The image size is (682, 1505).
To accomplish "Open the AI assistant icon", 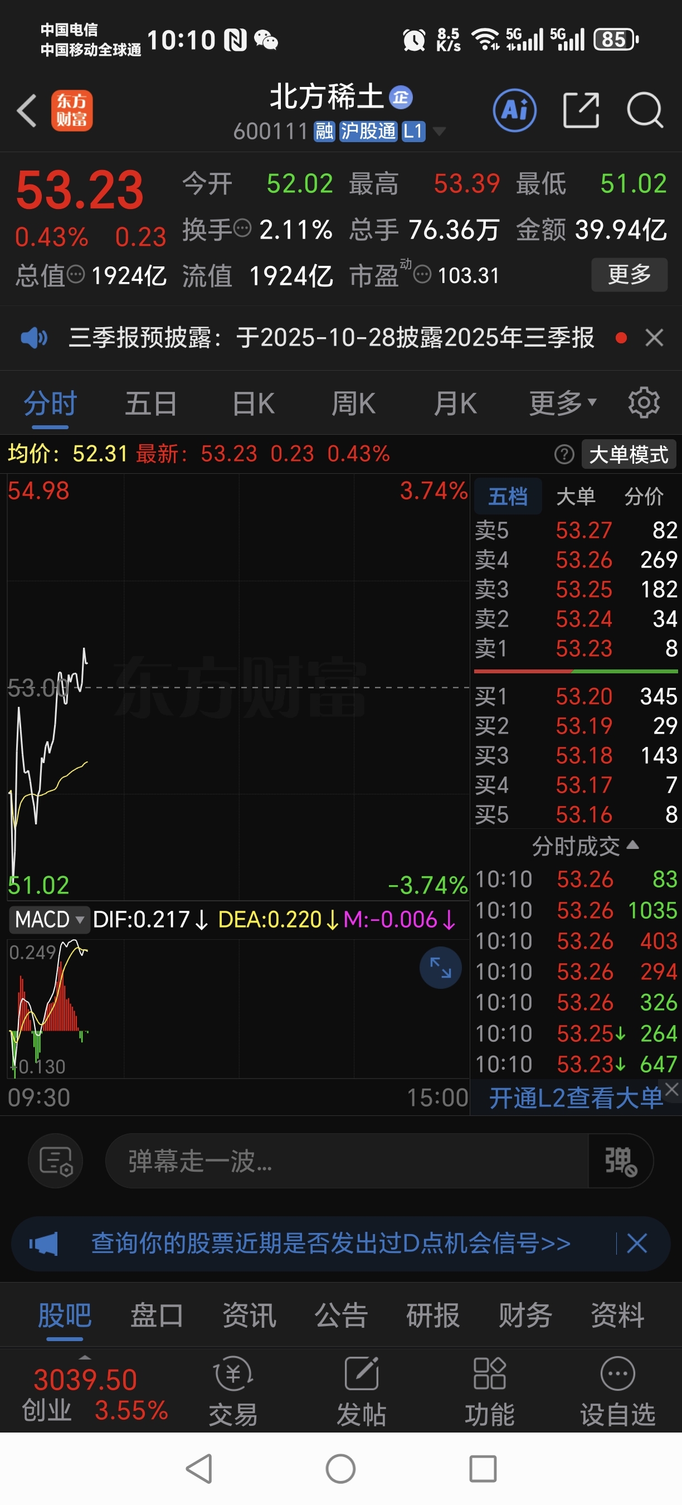I will point(514,110).
